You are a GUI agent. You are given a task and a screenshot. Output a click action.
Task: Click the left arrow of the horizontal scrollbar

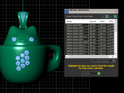(67, 57)
